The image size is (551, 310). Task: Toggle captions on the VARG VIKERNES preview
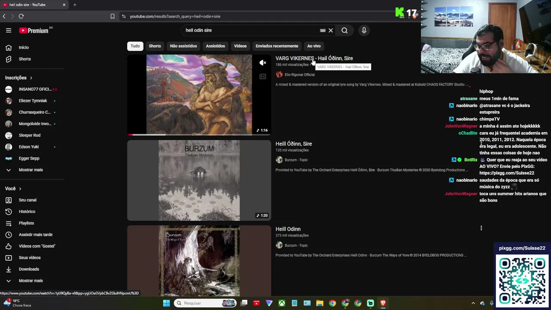263,77
